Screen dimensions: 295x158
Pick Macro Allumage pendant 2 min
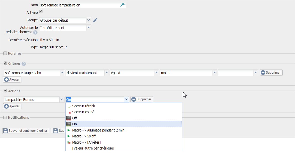point(98,130)
